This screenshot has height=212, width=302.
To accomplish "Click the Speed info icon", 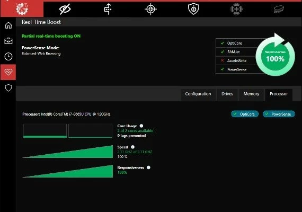I will tap(132, 147).
